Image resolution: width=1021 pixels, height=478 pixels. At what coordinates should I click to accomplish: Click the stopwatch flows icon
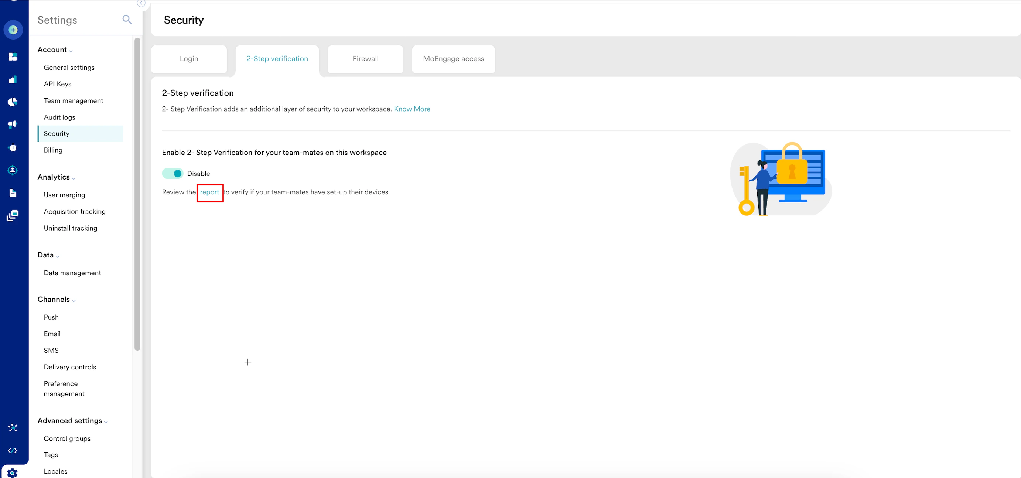point(13,147)
